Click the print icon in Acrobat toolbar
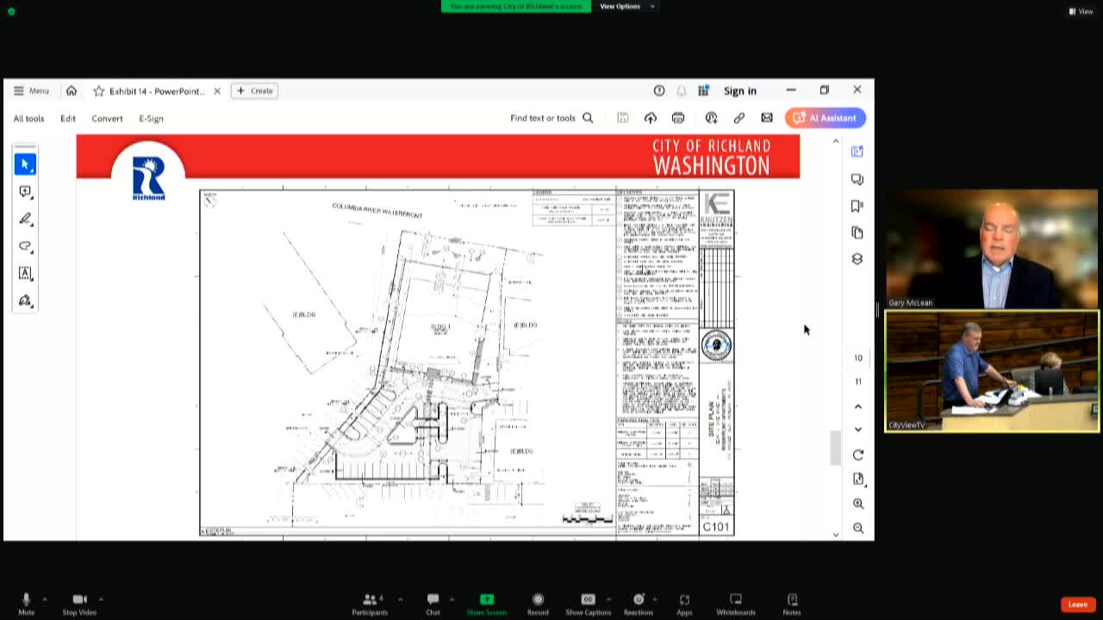The height and width of the screenshot is (620, 1103). click(x=678, y=118)
